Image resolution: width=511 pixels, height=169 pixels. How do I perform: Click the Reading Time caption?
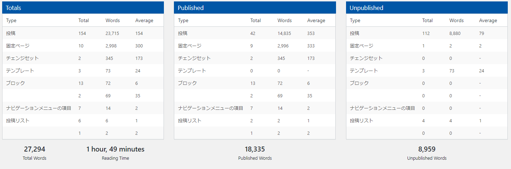116,158
